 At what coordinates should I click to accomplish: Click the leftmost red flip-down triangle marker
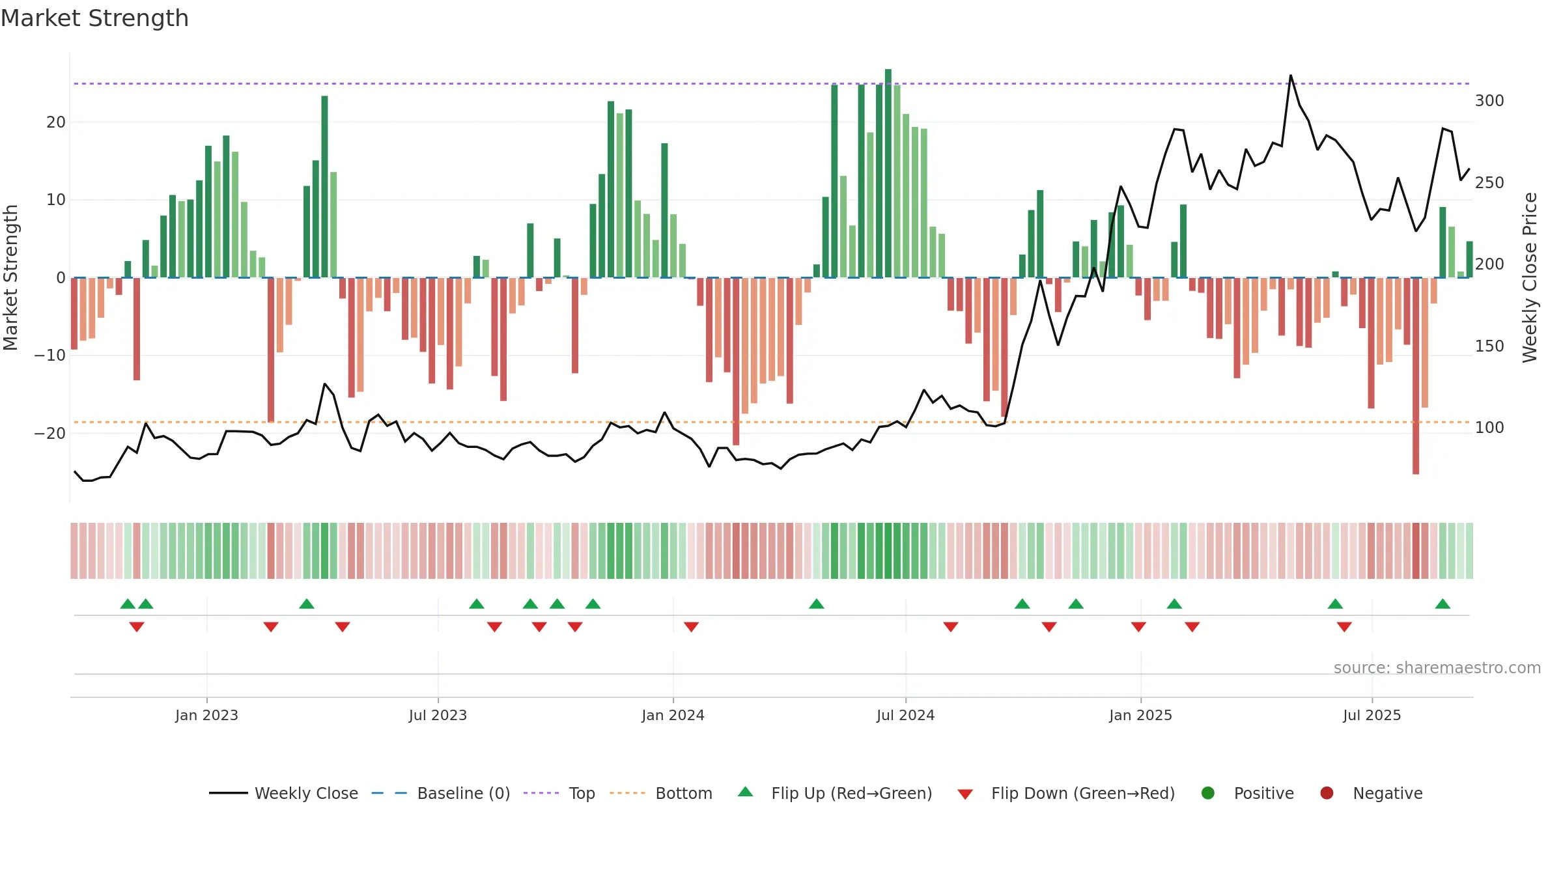pyautogui.click(x=137, y=626)
